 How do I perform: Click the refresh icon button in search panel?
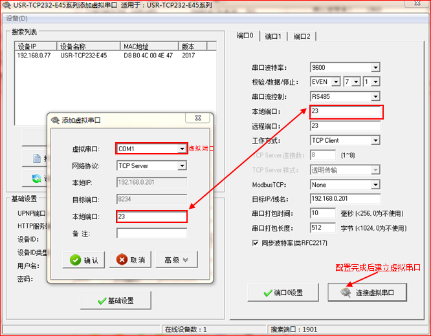[36, 178]
